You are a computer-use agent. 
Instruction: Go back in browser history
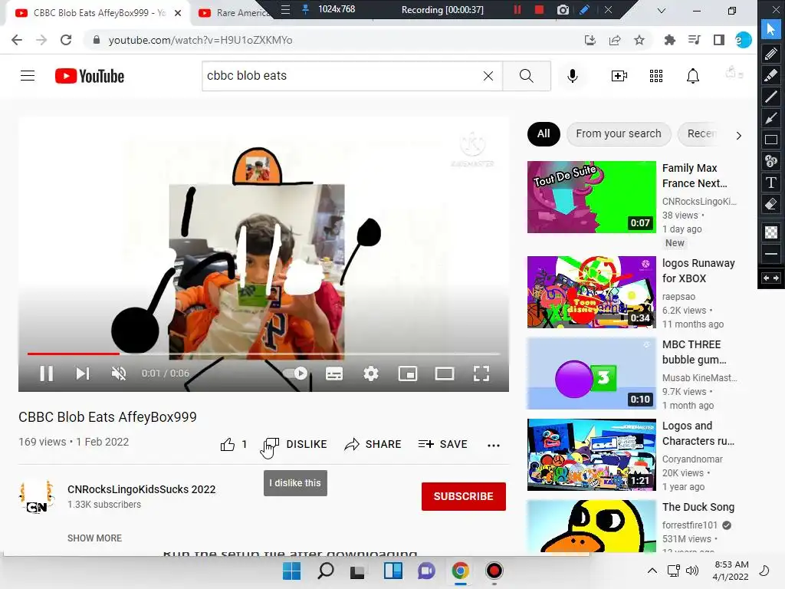17,40
